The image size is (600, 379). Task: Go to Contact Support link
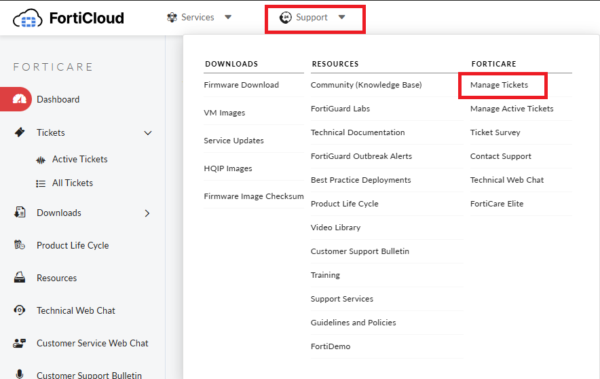(x=500, y=156)
